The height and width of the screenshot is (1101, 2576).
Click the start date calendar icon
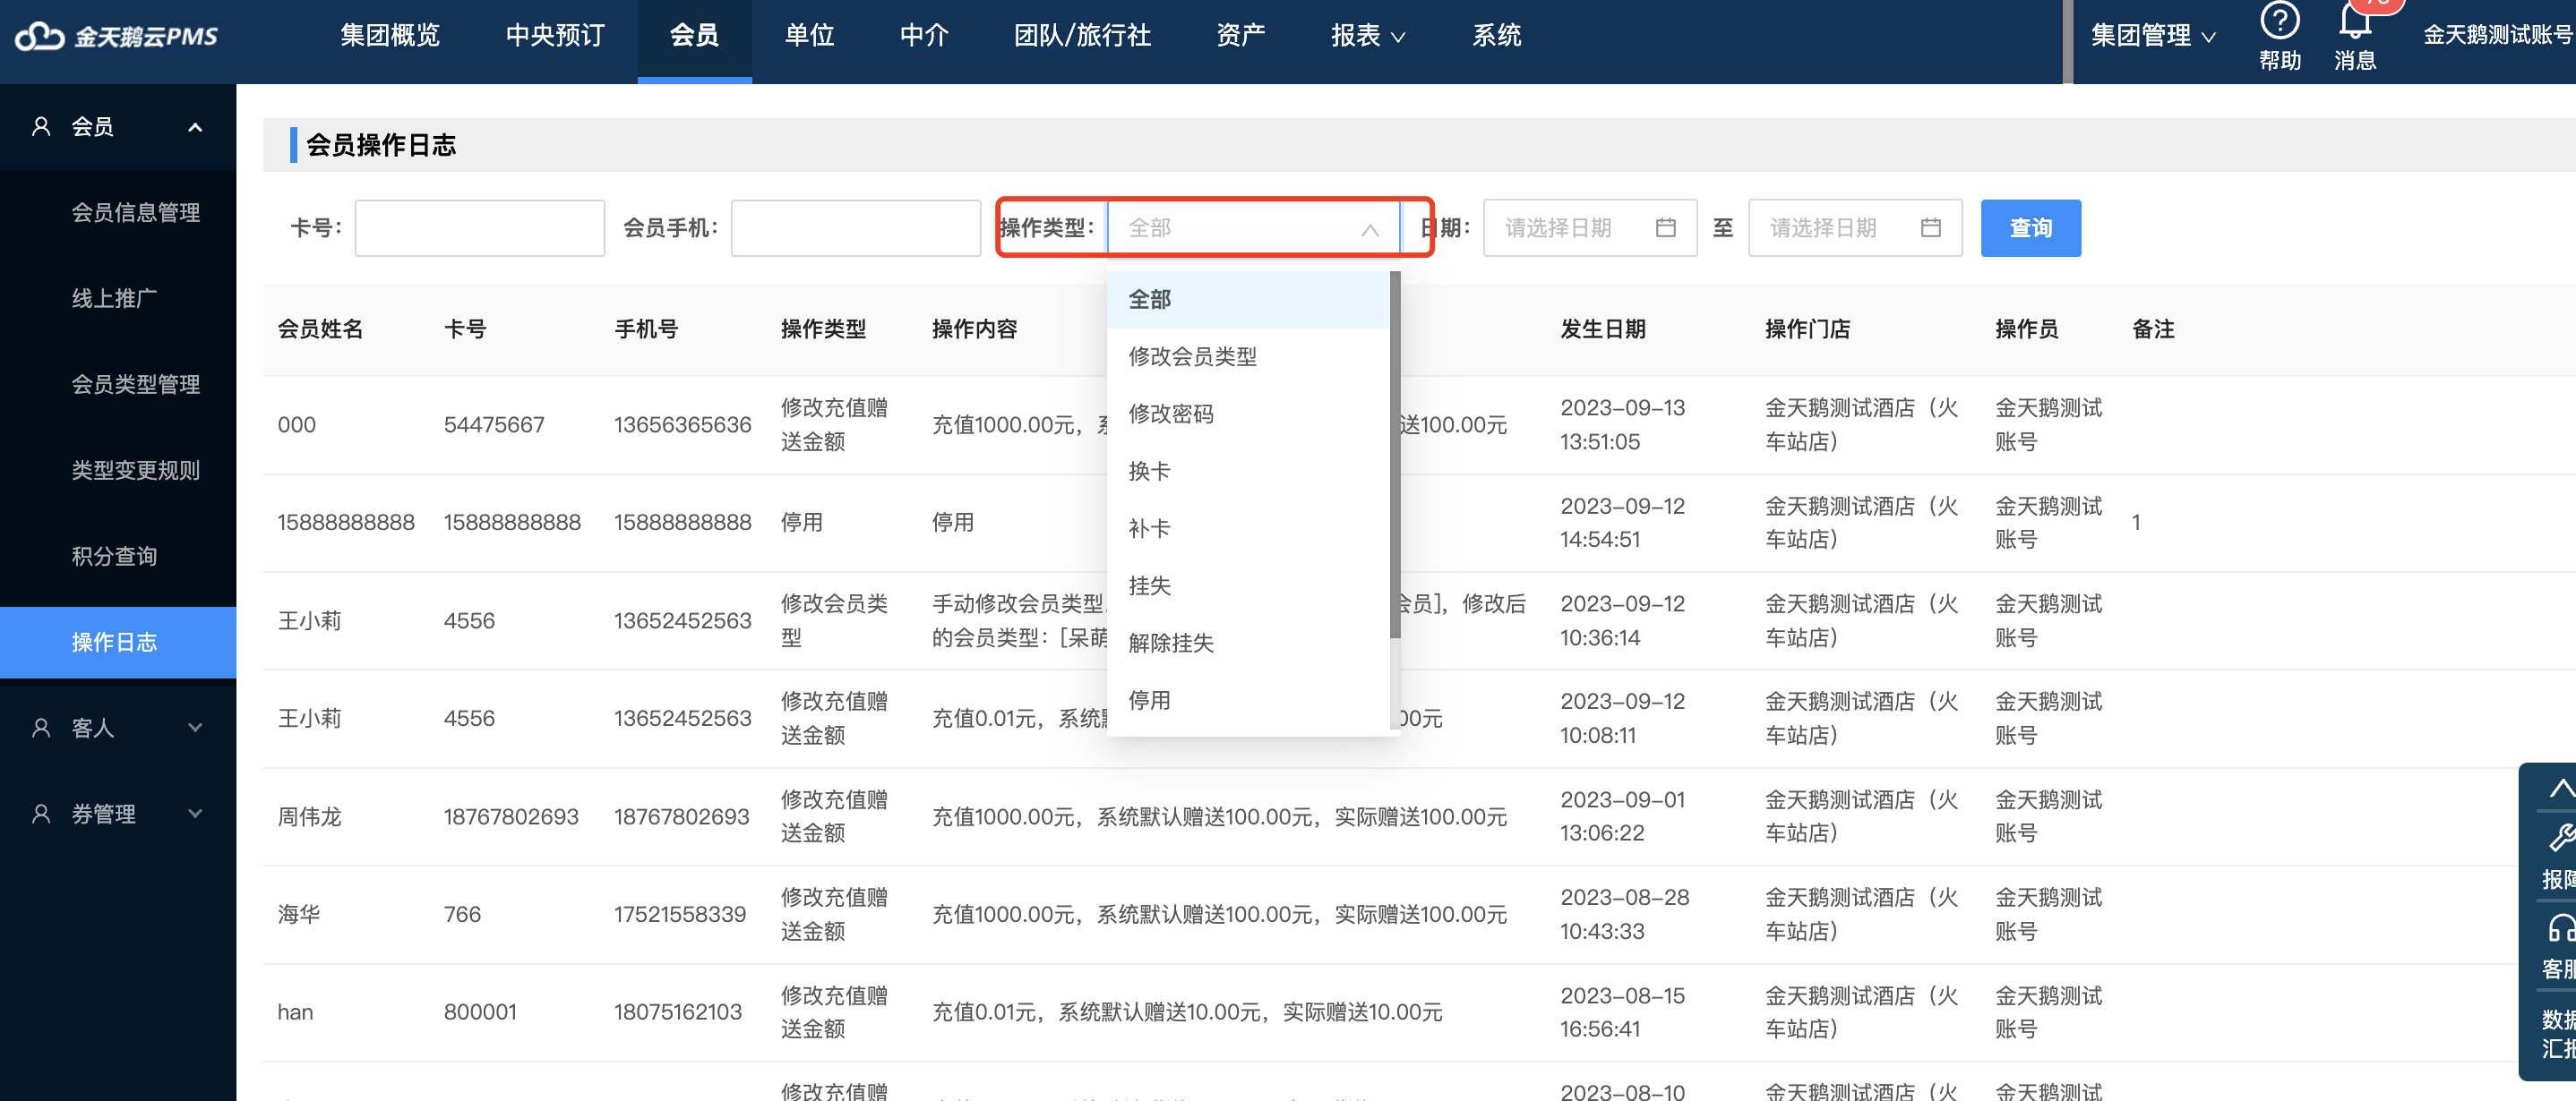coord(1665,227)
